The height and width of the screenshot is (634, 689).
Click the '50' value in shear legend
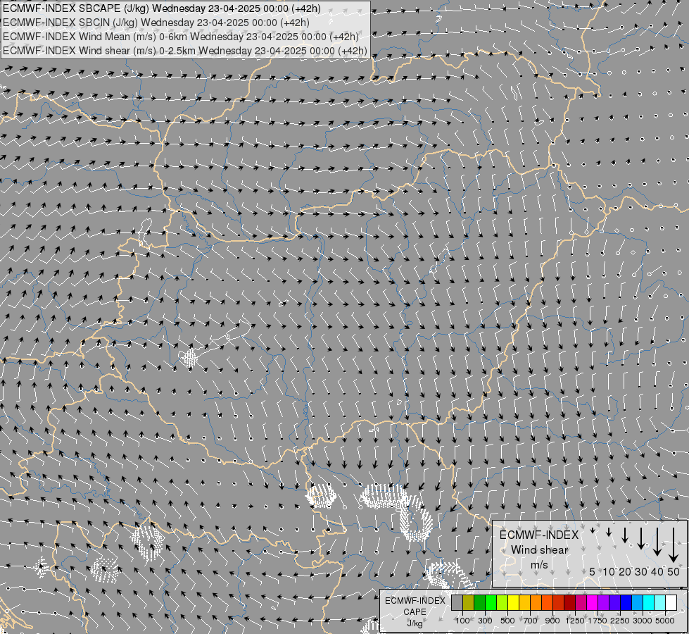tap(674, 571)
